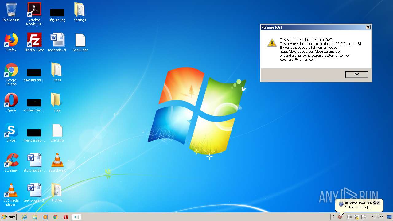Open the Settings folder
Screen dimensions: 393x221
coord(80,12)
